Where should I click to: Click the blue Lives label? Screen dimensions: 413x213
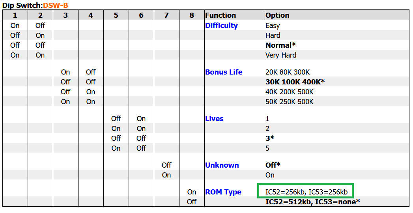215,118
